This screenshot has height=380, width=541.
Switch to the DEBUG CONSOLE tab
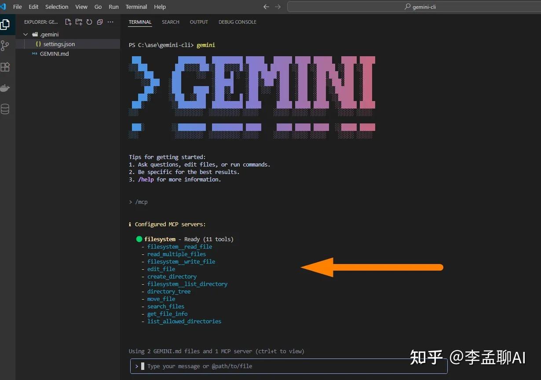pos(237,22)
